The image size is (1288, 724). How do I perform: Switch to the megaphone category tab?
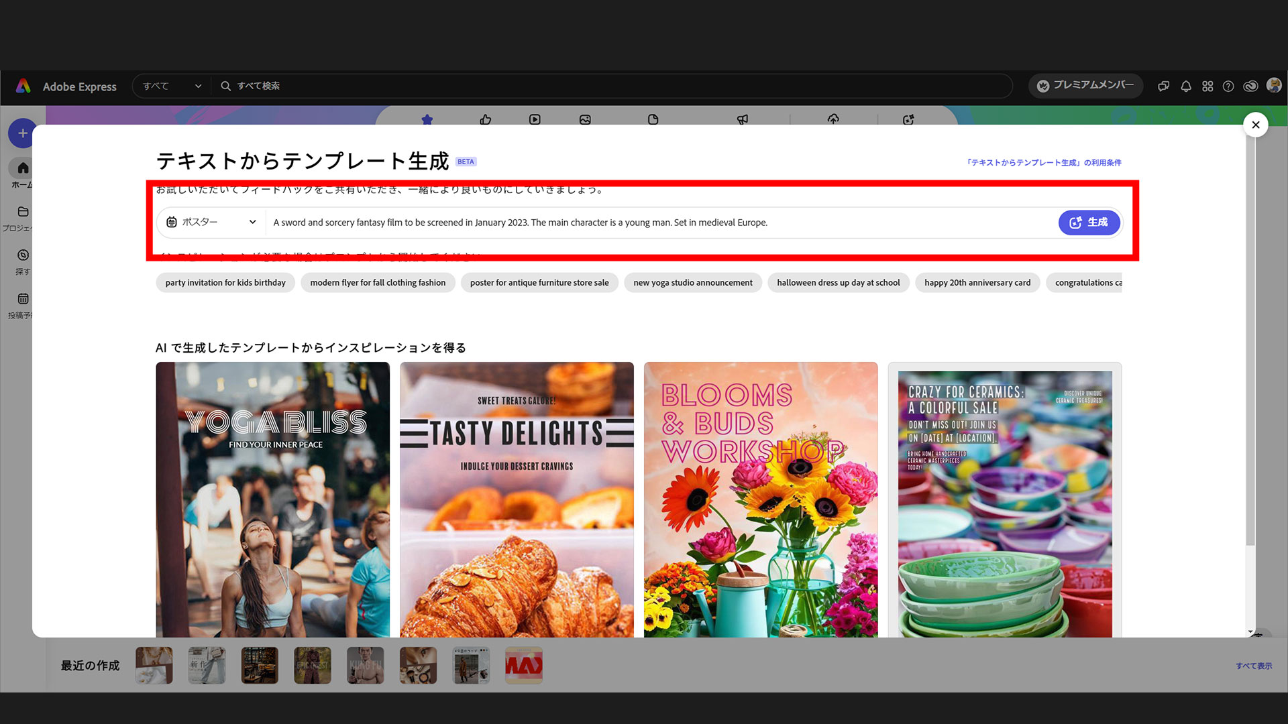coord(742,119)
